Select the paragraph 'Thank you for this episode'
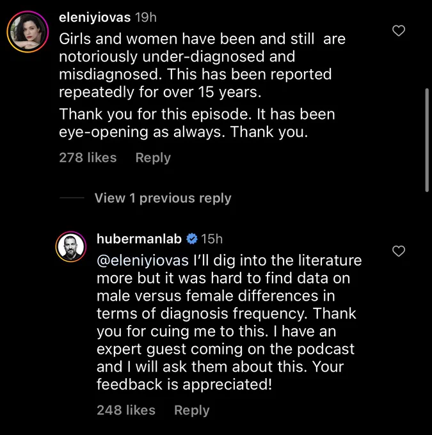 click(197, 123)
